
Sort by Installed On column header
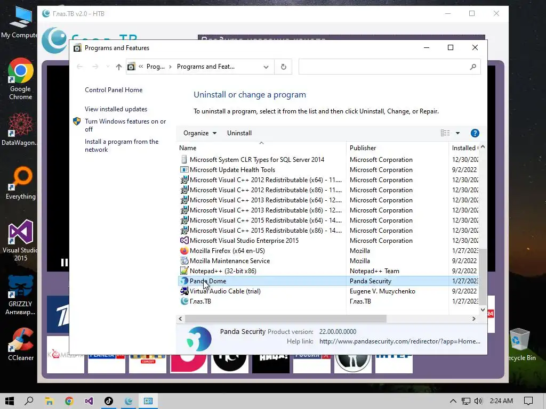point(465,148)
